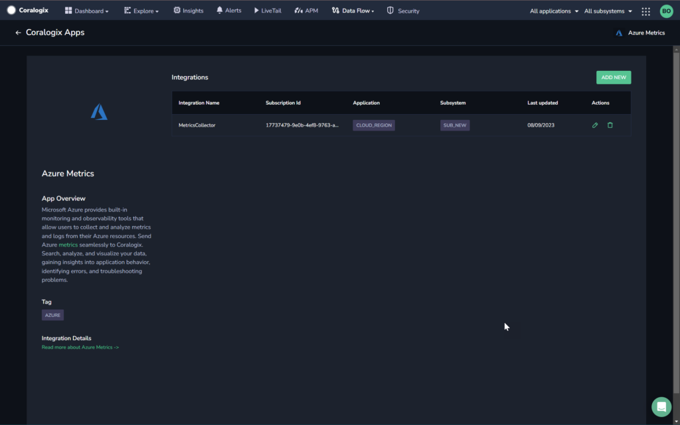Follow the green metrics link in overview
The width and height of the screenshot is (680, 425).
[x=68, y=245]
